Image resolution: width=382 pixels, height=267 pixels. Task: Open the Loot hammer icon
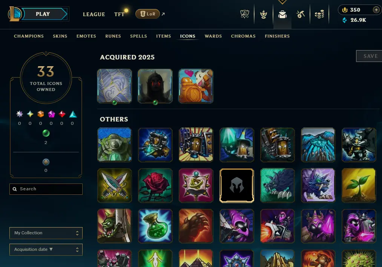(301, 14)
